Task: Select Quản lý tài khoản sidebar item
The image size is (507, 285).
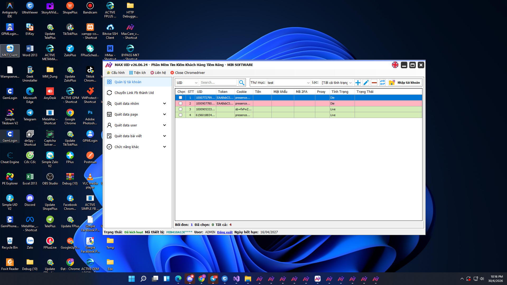Action: click(138, 82)
